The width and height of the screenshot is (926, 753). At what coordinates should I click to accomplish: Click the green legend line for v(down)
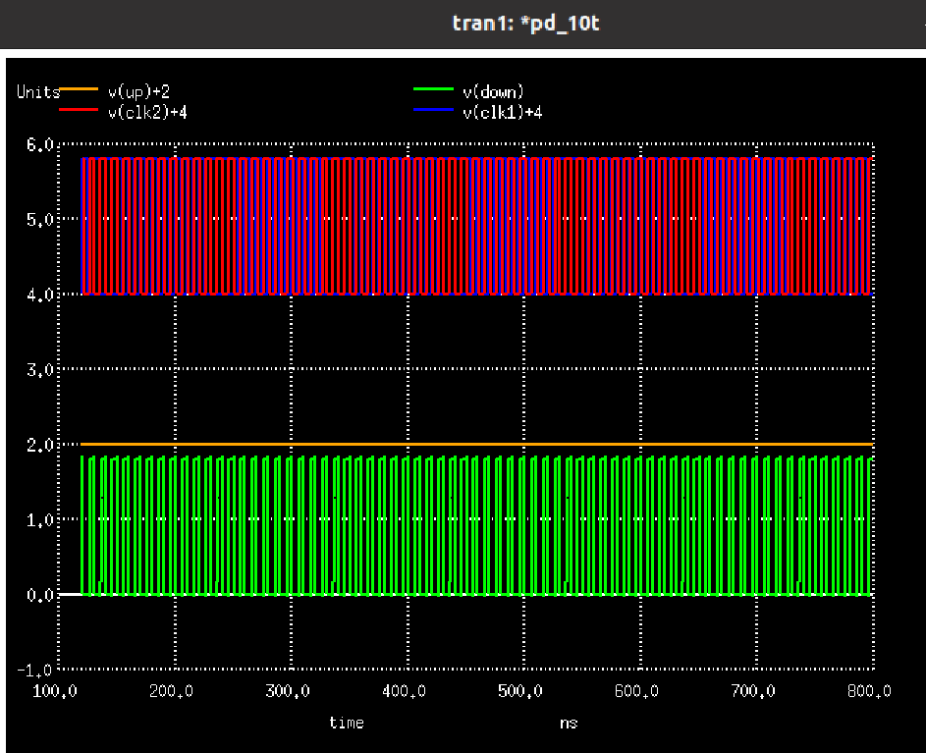433,89
